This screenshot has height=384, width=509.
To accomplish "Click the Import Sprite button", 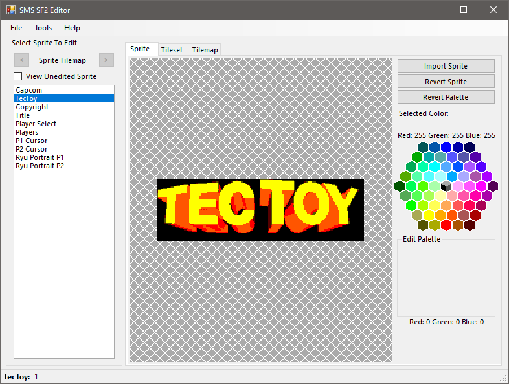I will 446,66.
